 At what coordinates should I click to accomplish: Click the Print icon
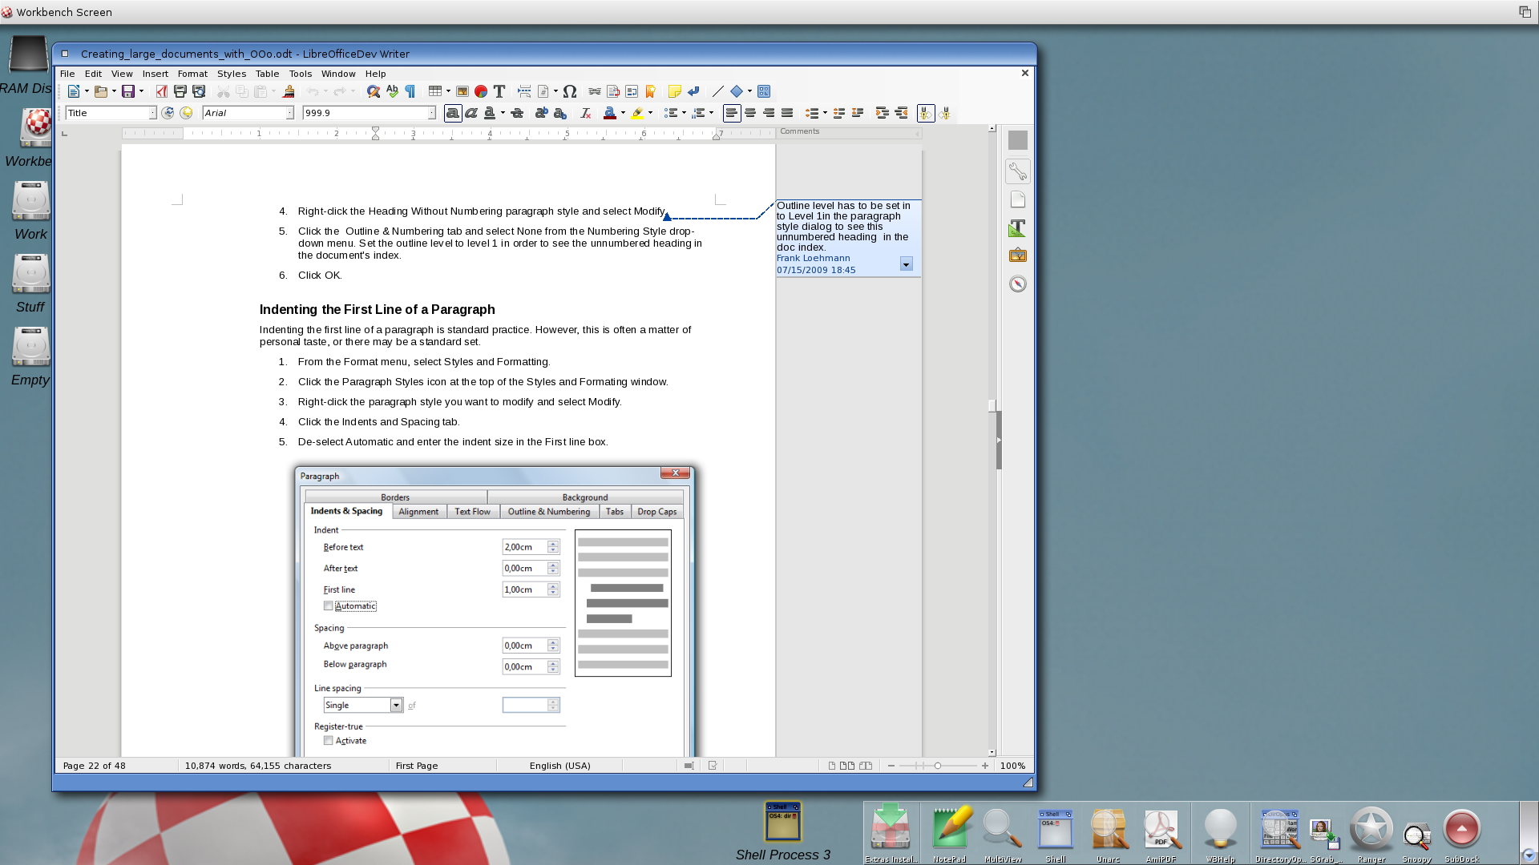(180, 91)
